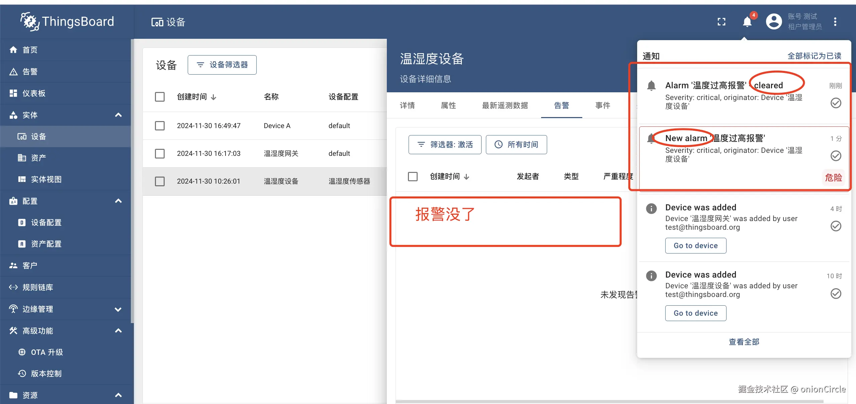The width and height of the screenshot is (856, 404).
Task: Select the Device A row checkbox
Action: point(160,126)
